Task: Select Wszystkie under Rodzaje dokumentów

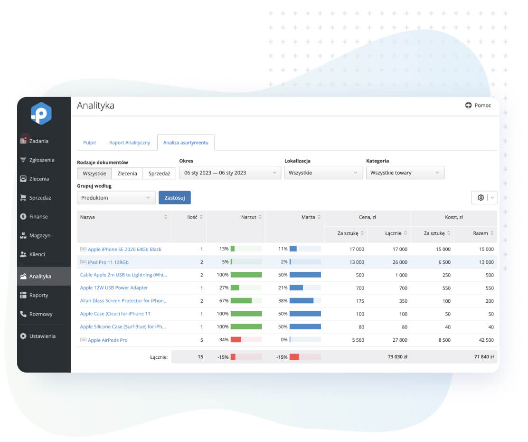Action: coord(94,173)
